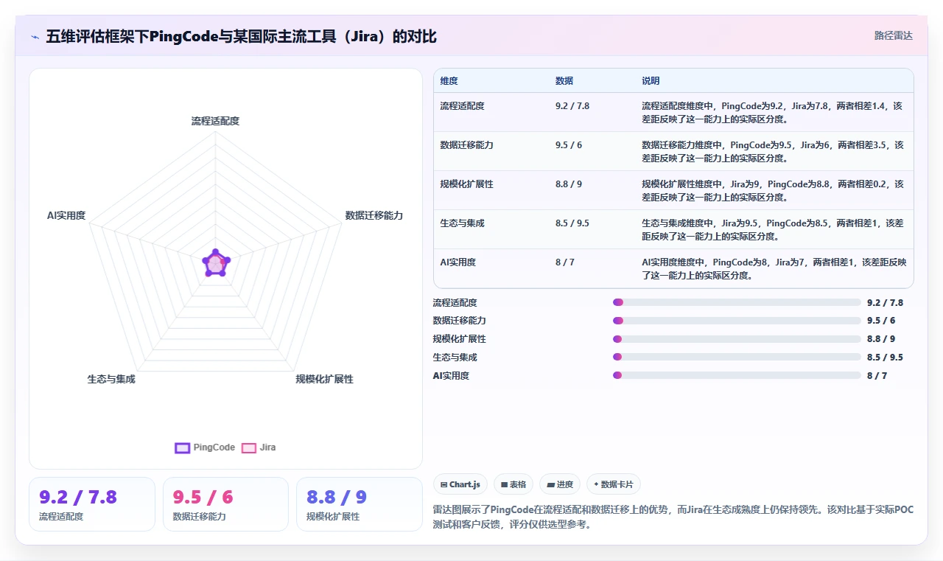
Task: Click the radar polygon at chart center
Action: click(x=215, y=263)
